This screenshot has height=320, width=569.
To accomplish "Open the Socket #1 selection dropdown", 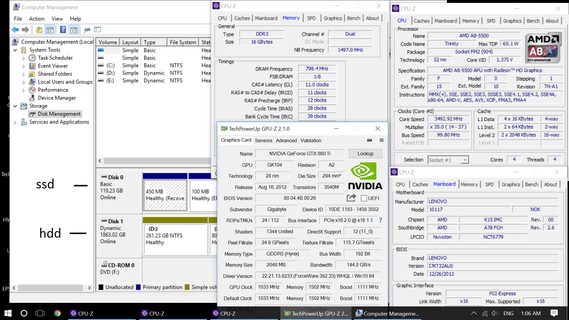I will [465, 160].
